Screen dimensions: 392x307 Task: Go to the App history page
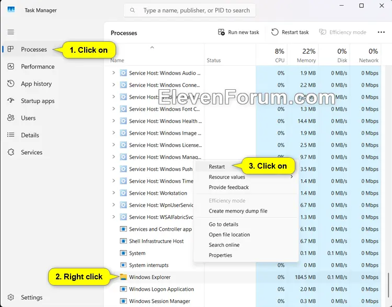click(36, 84)
